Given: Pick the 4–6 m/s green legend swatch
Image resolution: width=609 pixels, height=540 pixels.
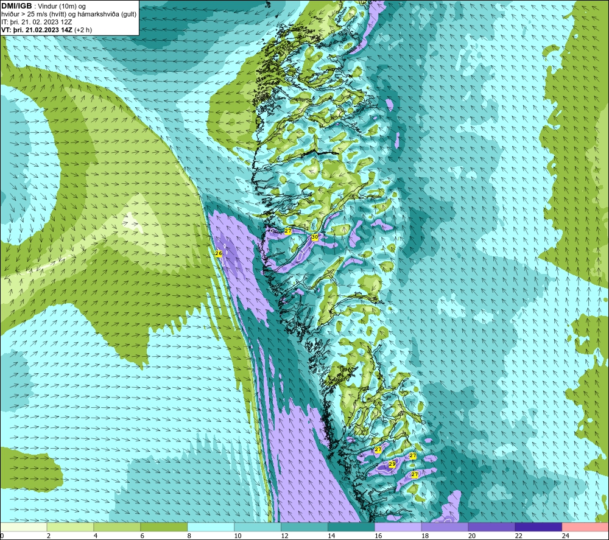Looking at the screenshot, I should tap(118, 527).
